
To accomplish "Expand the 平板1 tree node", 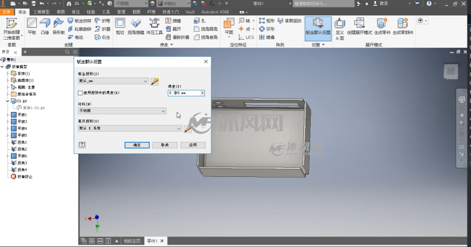I will point(8,115).
